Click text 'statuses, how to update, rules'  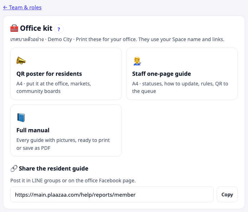pyautogui.click(x=178, y=84)
